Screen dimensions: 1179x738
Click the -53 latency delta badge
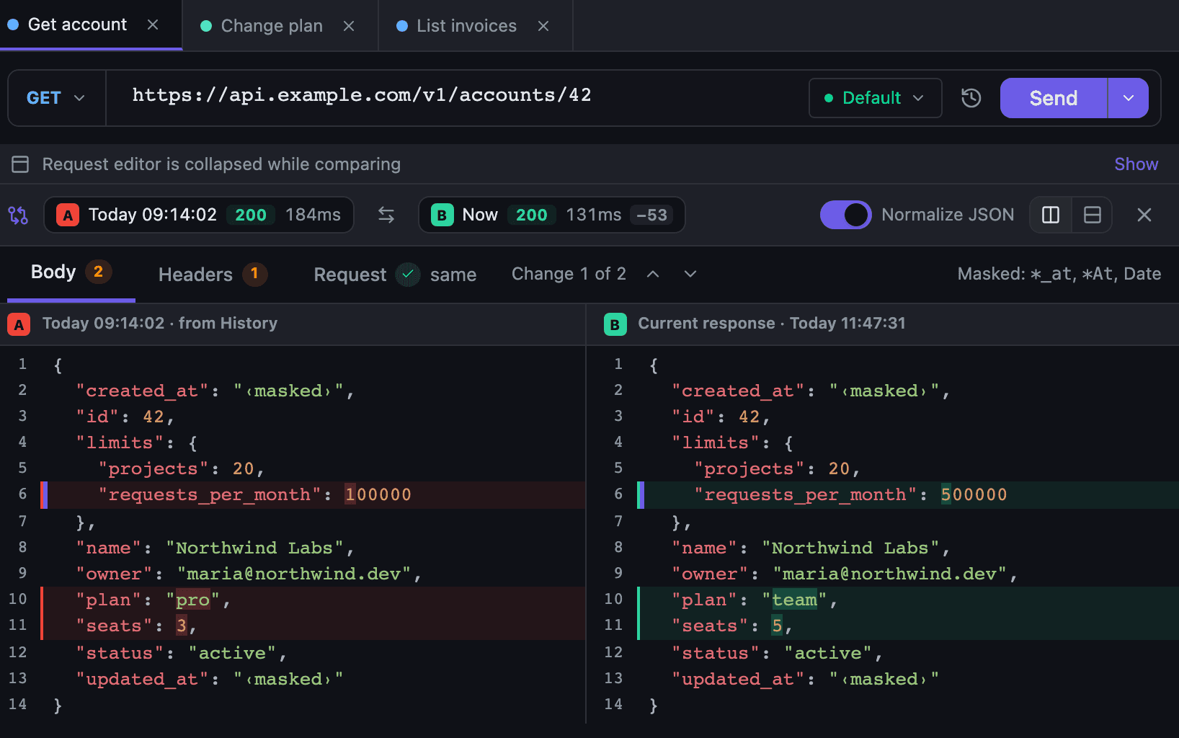point(651,215)
